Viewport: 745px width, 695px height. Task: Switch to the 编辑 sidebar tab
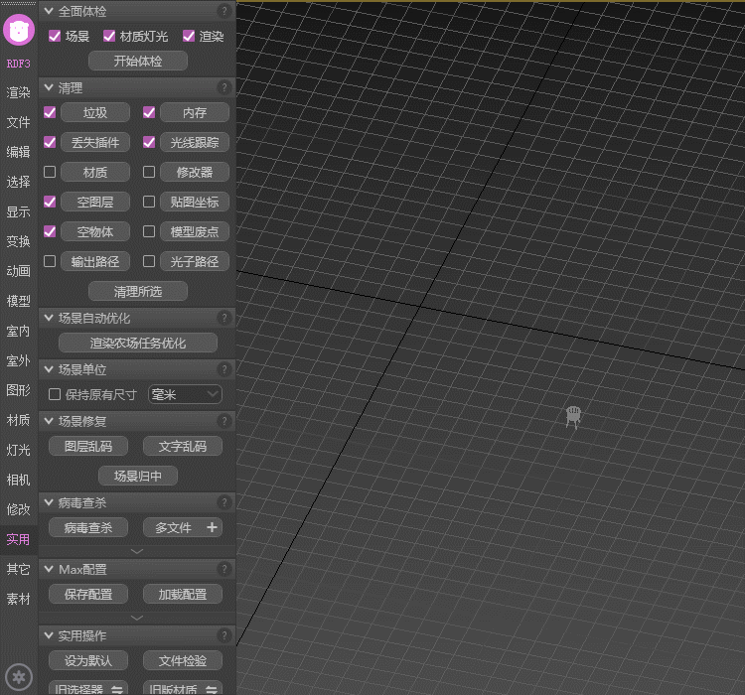(19, 152)
